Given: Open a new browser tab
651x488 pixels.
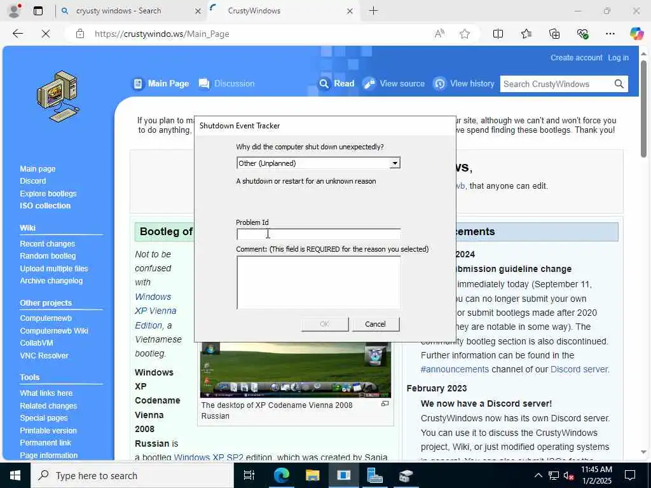Looking at the screenshot, I should point(373,11).
